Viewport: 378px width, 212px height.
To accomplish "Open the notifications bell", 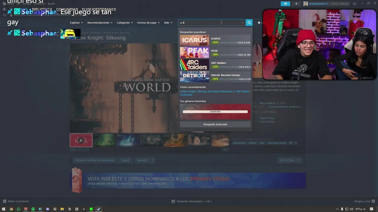I will [296, 4].
